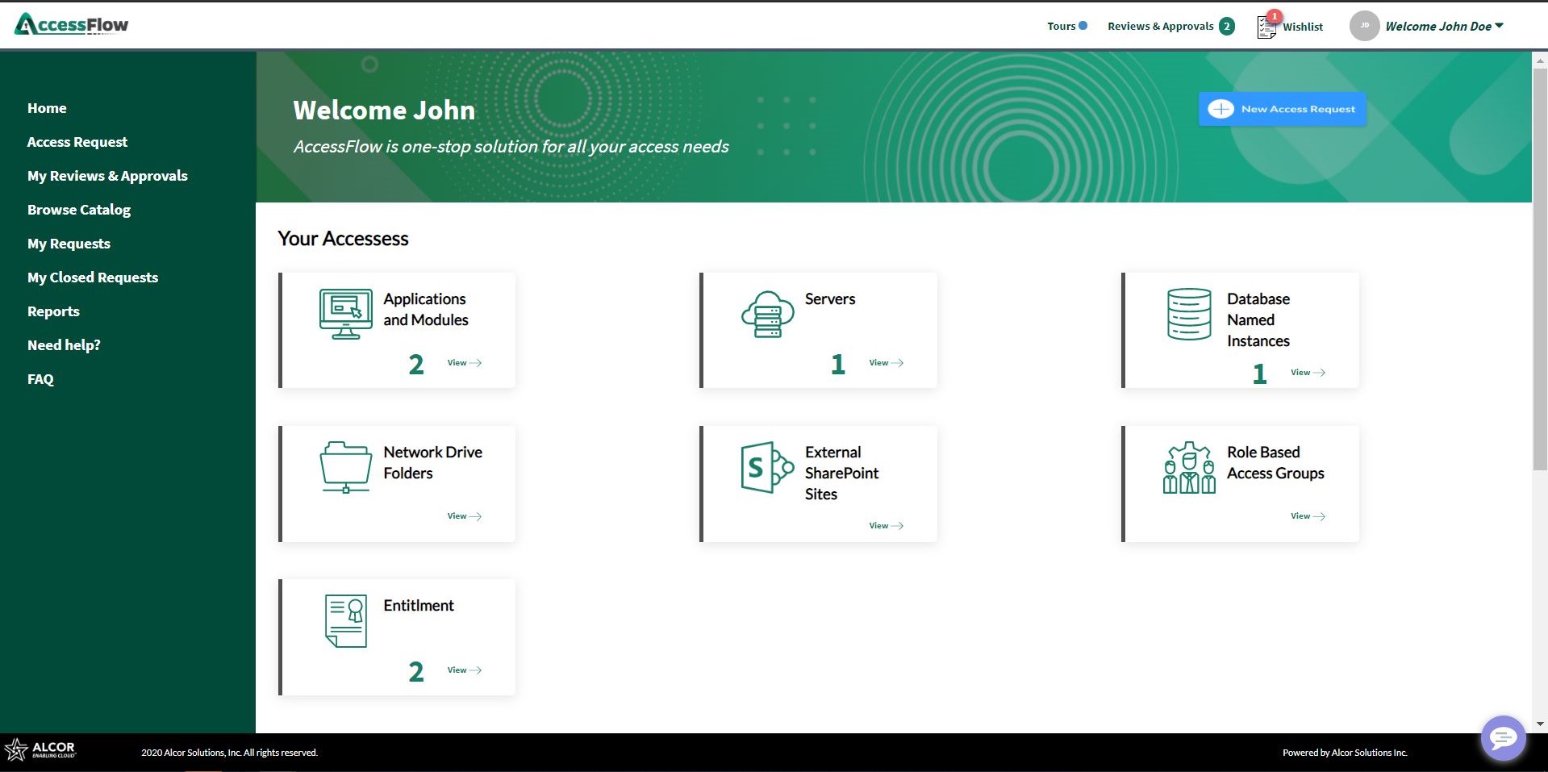This screenshot has width=1548, height=772.
Task: Click the Applications and Modules icon
Action: pos(344,314)
